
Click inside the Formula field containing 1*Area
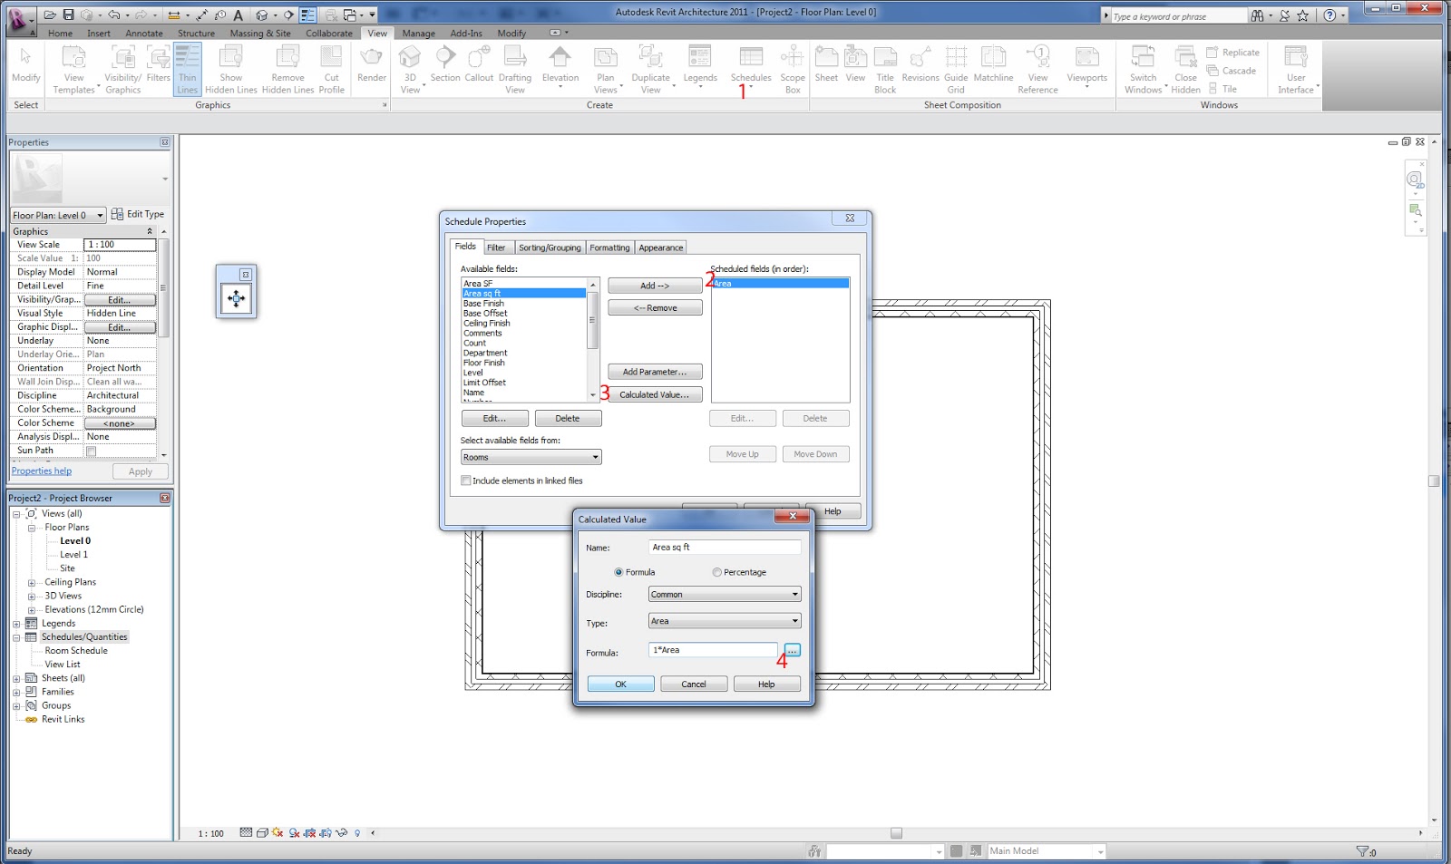[712, 649]
